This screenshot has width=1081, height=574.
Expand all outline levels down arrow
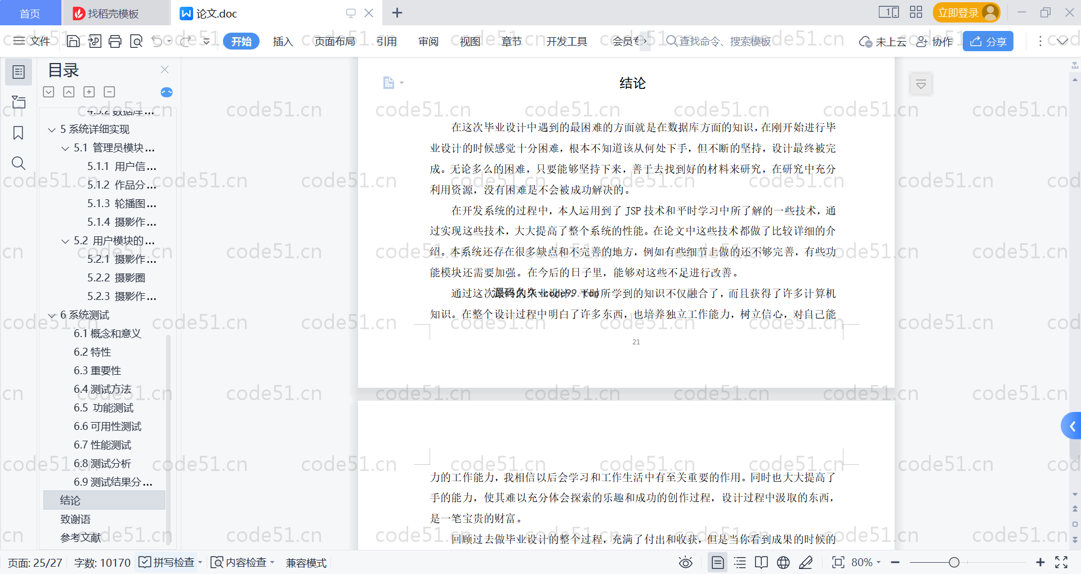tap(49, 92)
